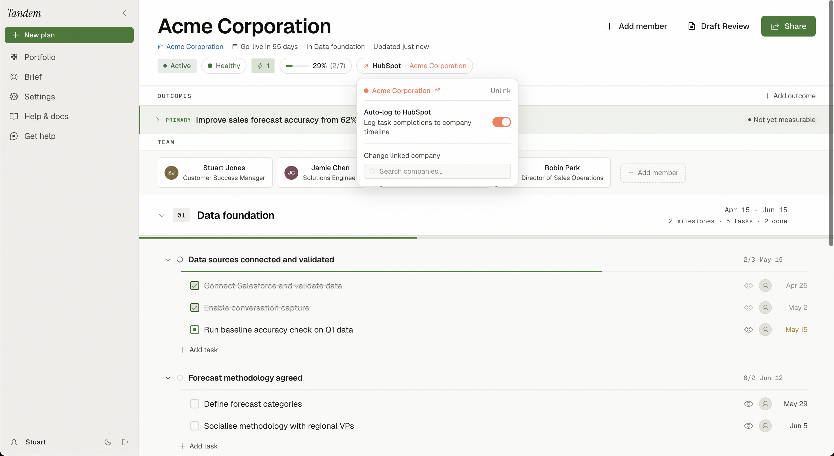
Task: Open Acme Corporation in HubSpot external link
Action: click(402, 91)
